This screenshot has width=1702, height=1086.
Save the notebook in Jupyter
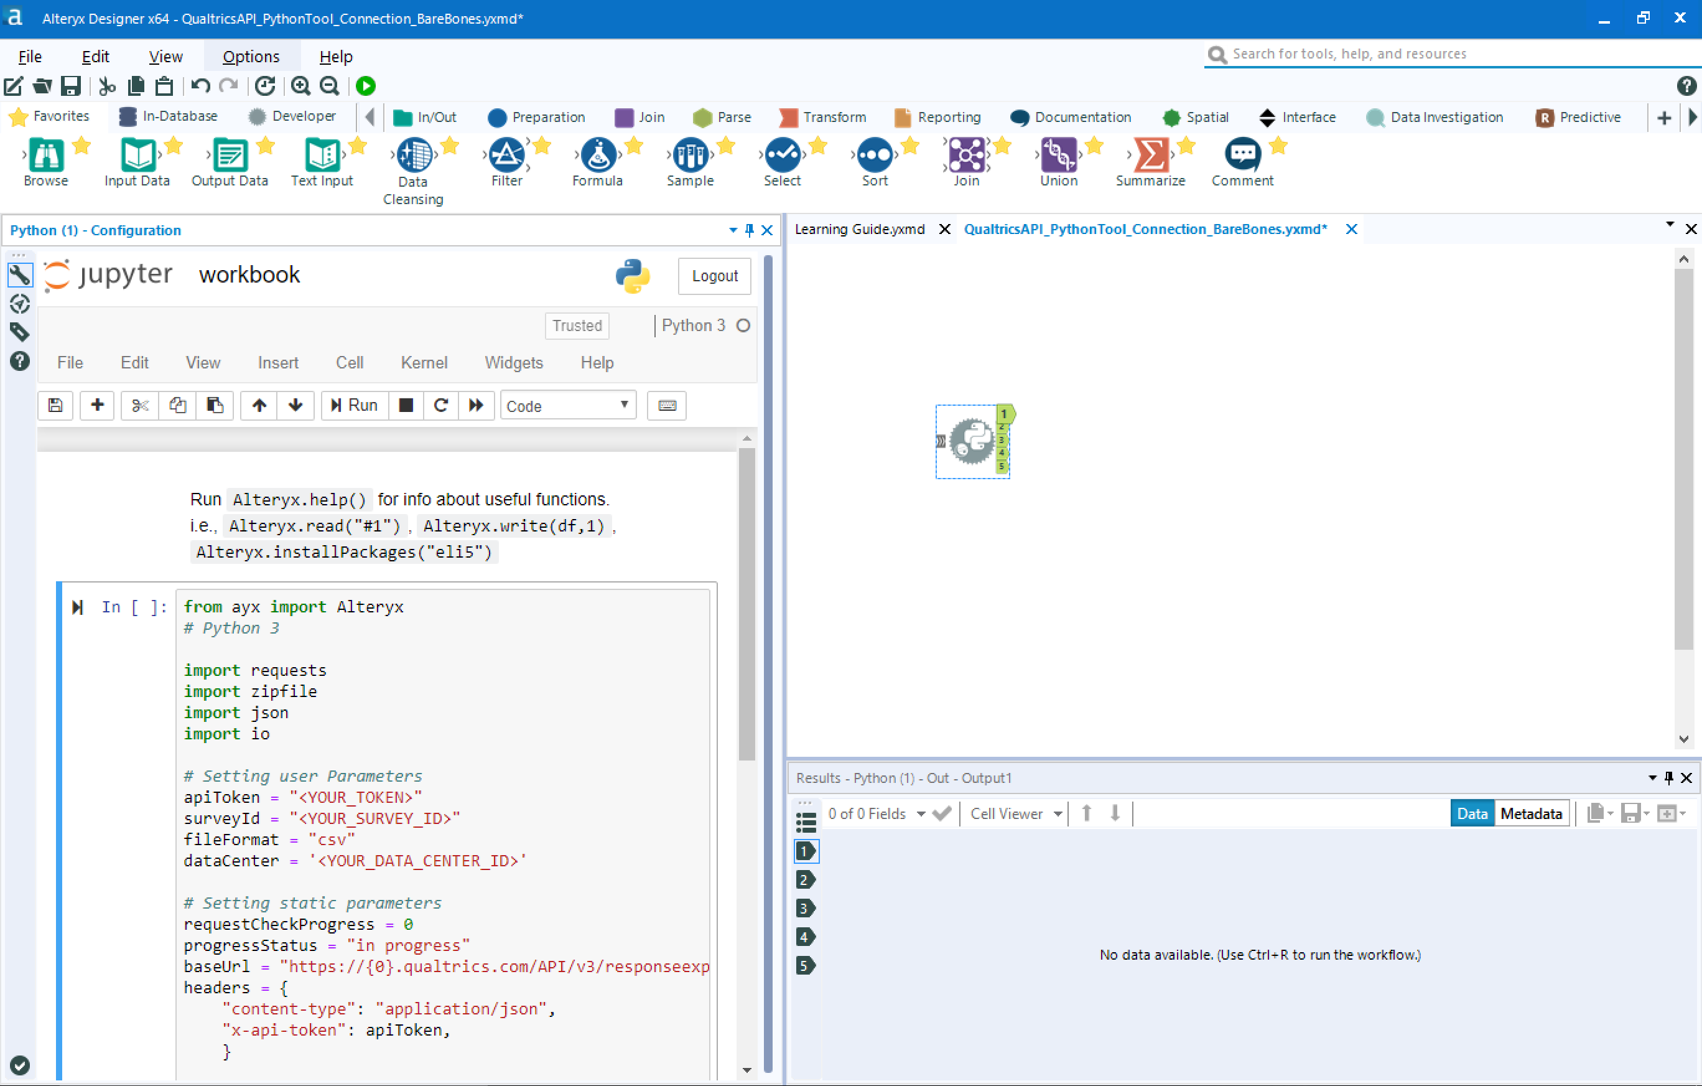coord(55,405)
